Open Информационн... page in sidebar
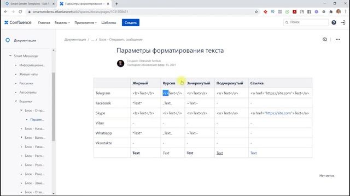Image resolution: width=350 pixels, height=196 pixels. coord(32,65)
